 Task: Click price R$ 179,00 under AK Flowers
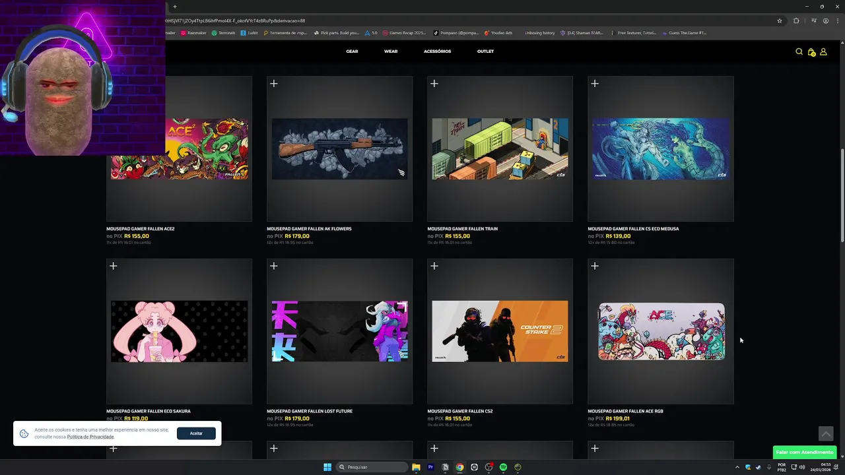click(x=297, y=236)
